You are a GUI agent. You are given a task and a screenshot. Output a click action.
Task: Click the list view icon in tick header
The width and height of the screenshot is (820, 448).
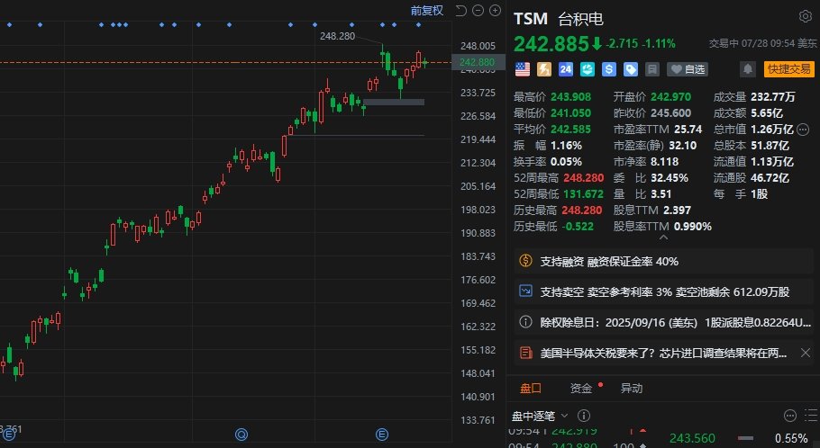click(811, 416)
